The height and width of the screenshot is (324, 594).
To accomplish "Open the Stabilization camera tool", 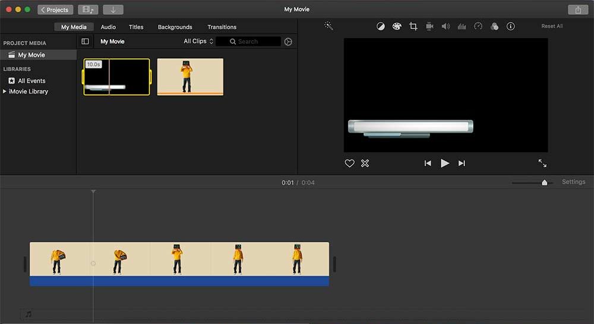I will click(x=429, y=26).
